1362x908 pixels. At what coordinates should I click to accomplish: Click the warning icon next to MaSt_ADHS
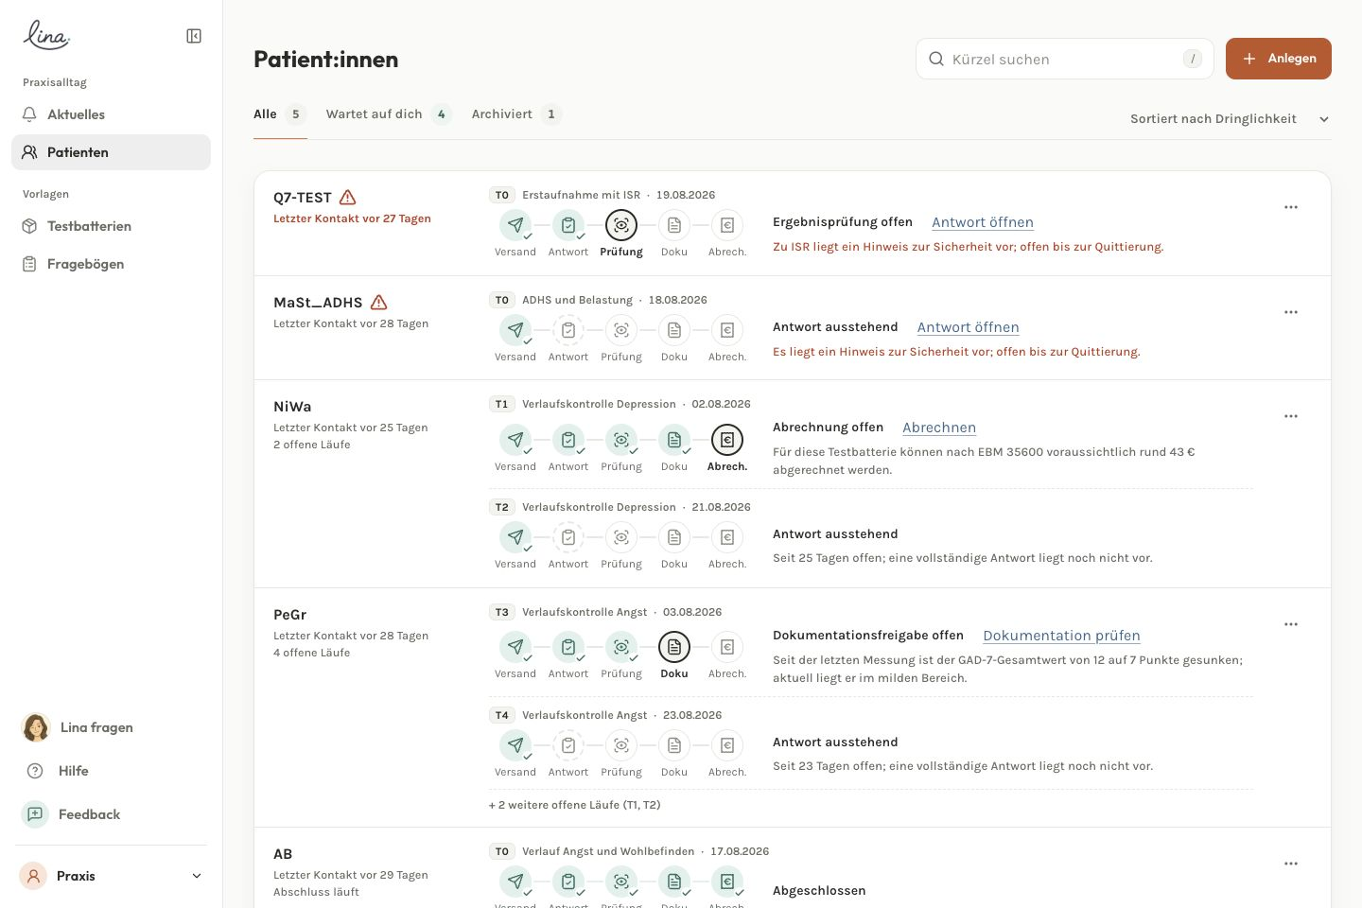(x=379, y=303)
